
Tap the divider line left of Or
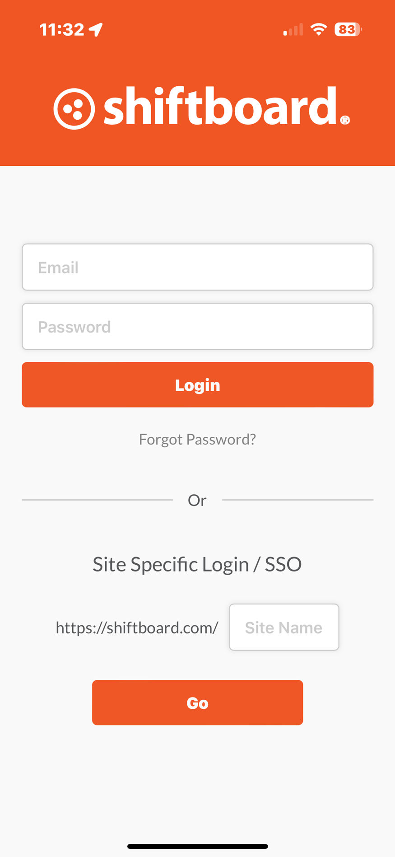click(x=97, y=500)
